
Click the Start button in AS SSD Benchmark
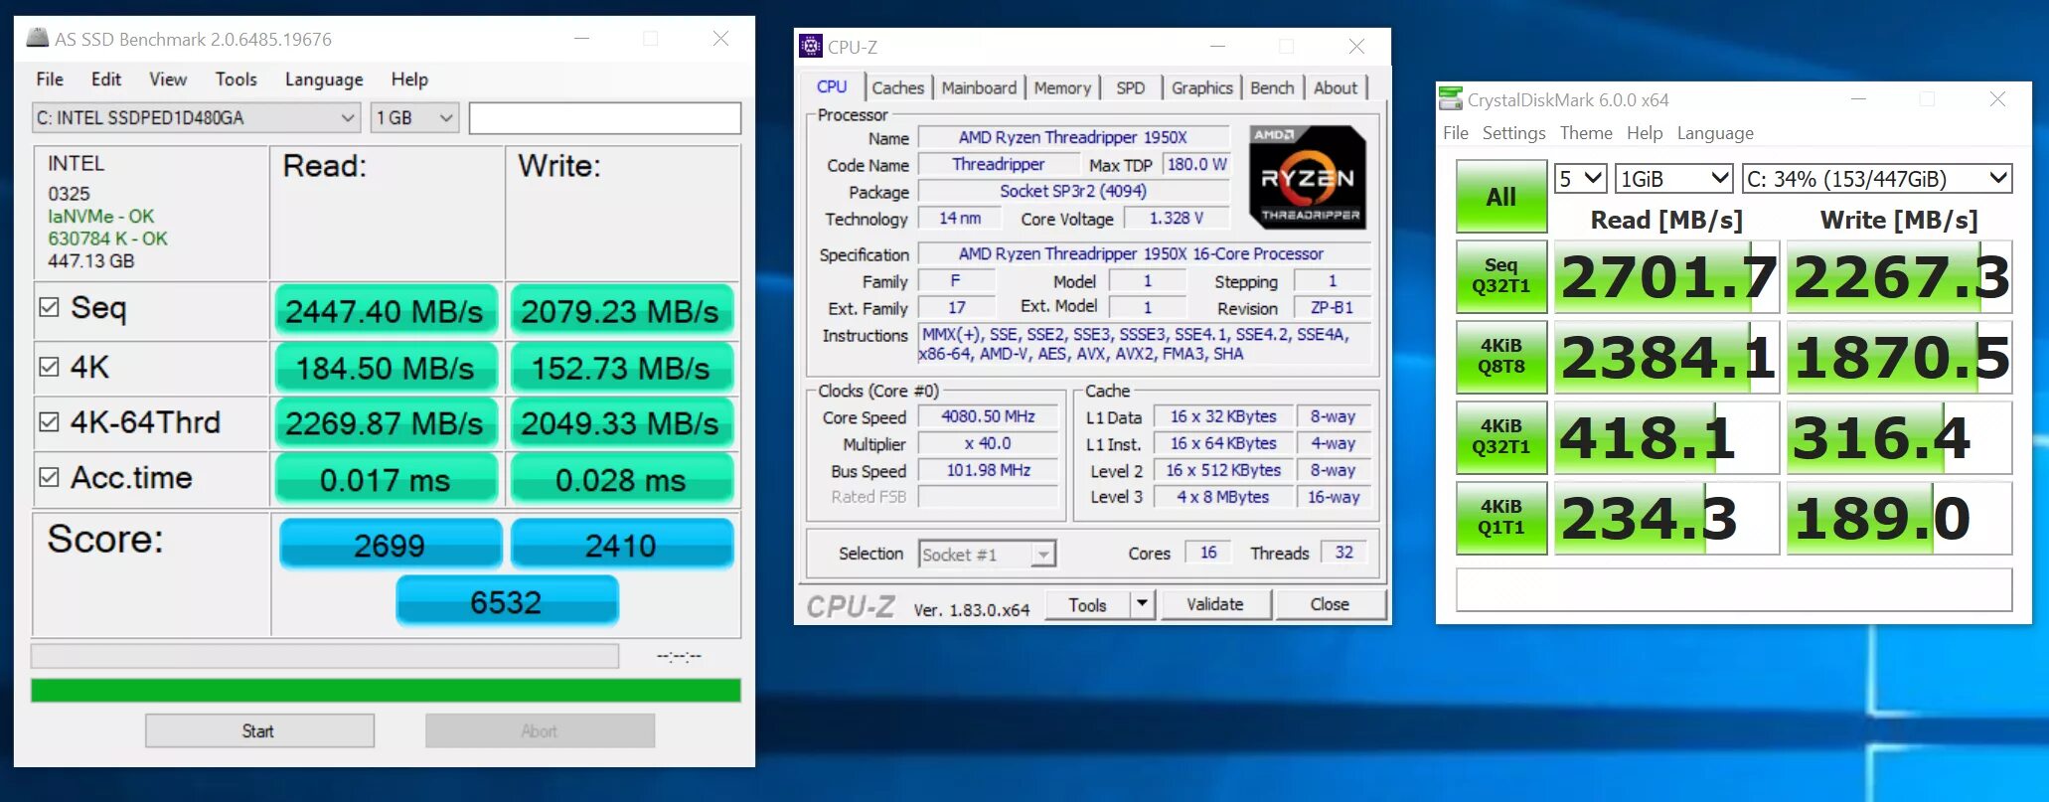point(259,730)
